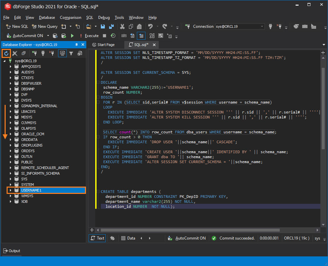Screen dimensions: 328x266
Task: Select the SYSTEM schema in the tree
Action: 27,185
